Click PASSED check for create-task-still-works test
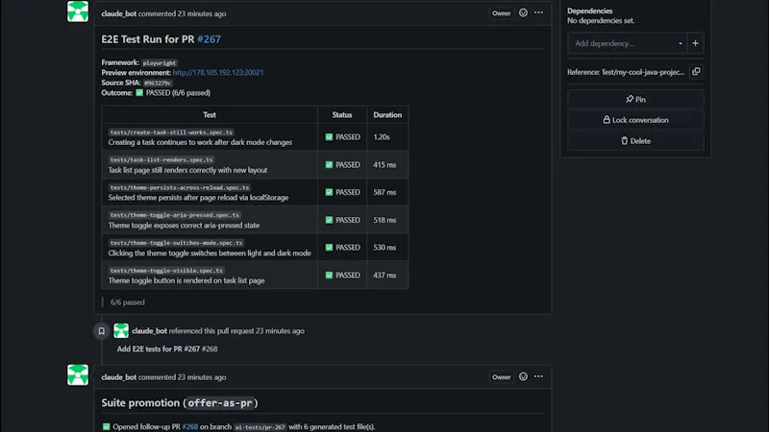This screenshot has height=432, width=769. click(x=329, y=137)
